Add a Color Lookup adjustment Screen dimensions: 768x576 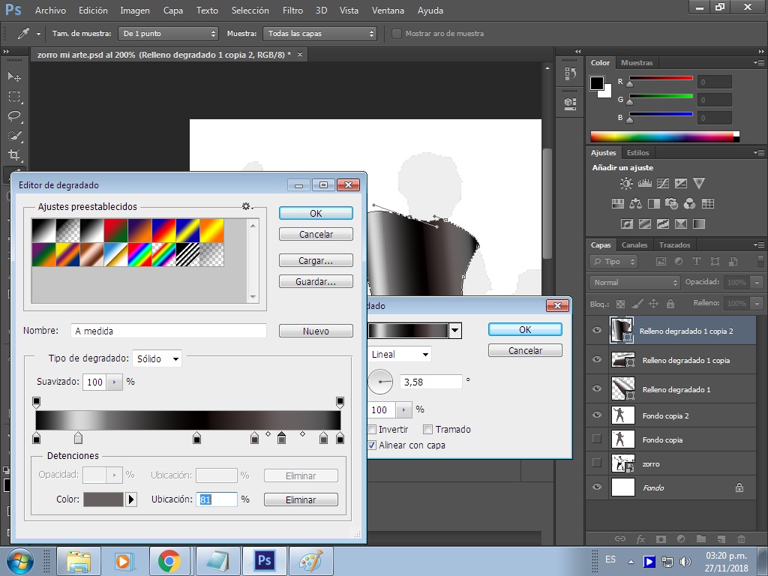pyautogui.click(x=708, y=204)
